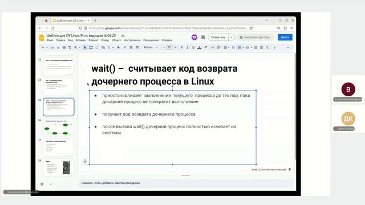Open the Формат menu
Image resolution: width=365 pixels, height=205 pixels.
[94, 40]
